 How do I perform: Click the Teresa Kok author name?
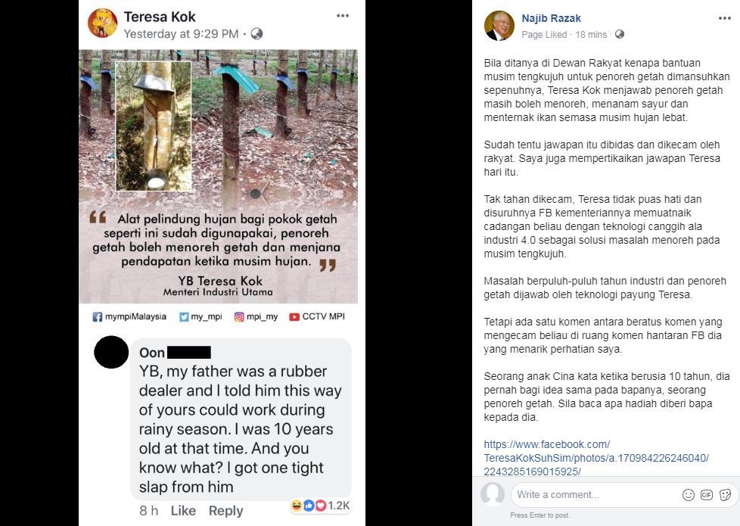click(161, 16)
